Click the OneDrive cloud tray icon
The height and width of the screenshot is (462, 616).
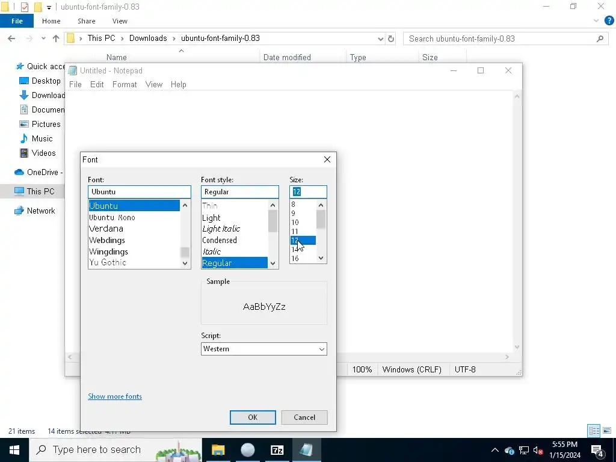510,450
